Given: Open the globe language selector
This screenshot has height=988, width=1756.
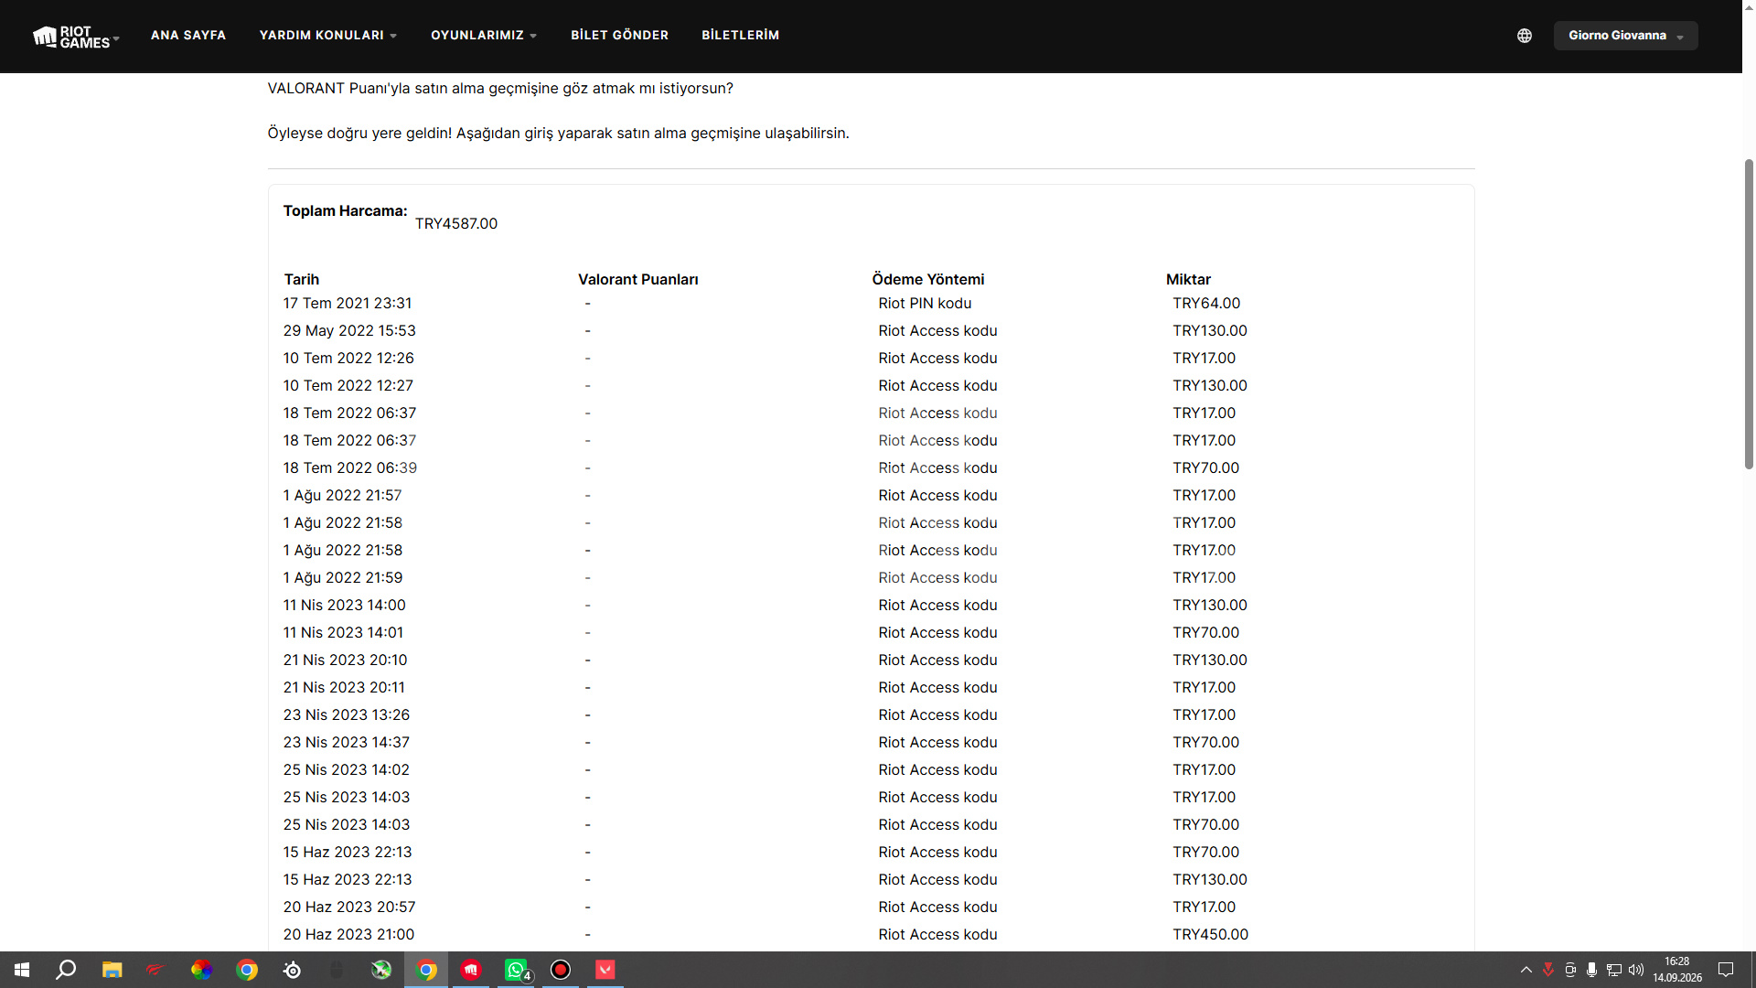Looking at the screenshot, I should 1525,36.
